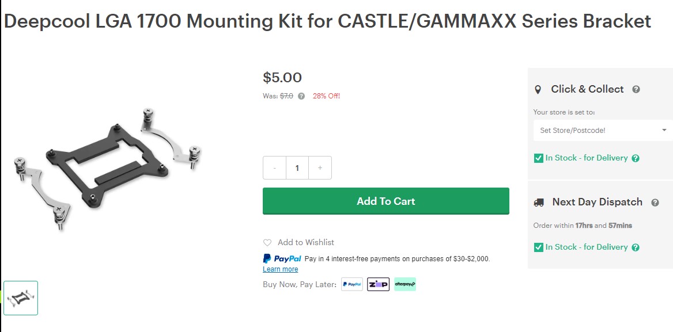Open the Click & Collect help icon
This screenshot has width=673, height=332.
tap(636, 89)
